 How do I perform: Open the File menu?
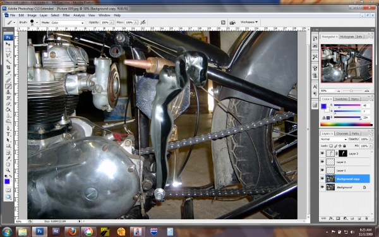(x=13, y=15)
